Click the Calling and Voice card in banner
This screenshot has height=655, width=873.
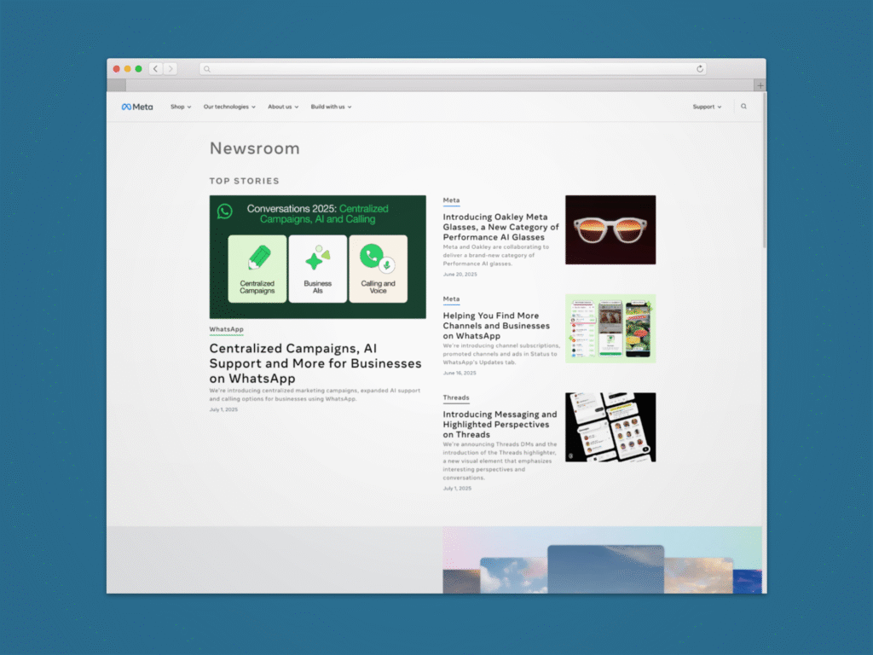pos(378,269)
